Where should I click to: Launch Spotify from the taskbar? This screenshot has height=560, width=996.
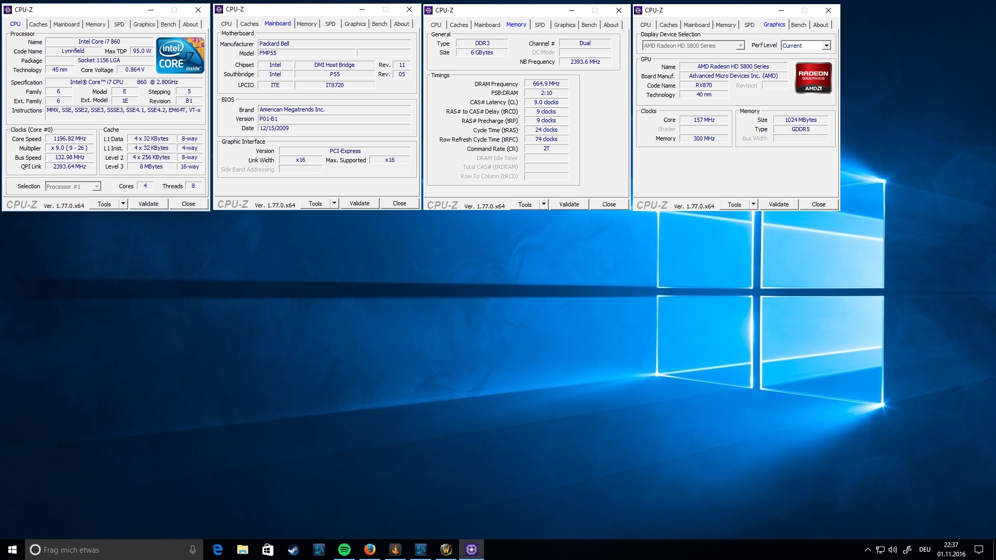pos(344,550)
